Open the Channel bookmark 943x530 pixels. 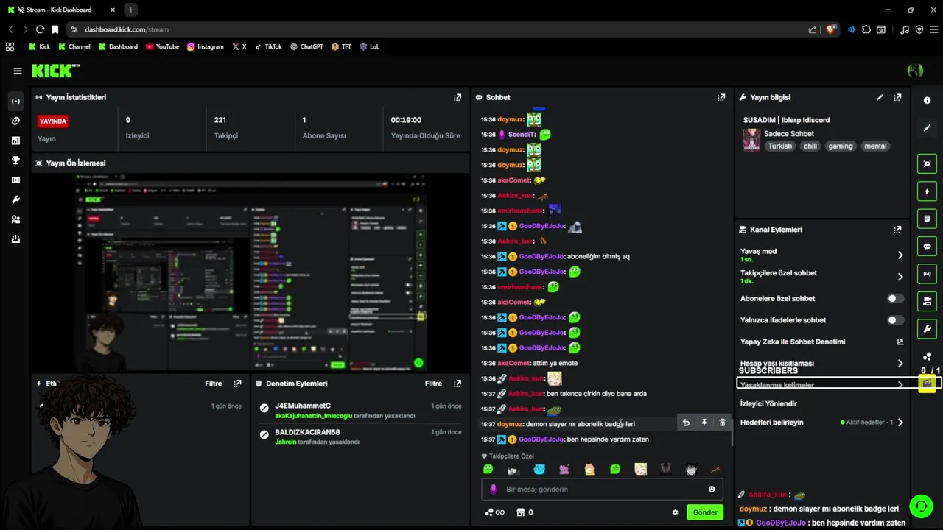point(74,46)
